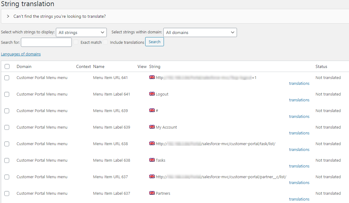Click the flag icon next to Tasks string
Image resolution: width=349 pixels, height=203 pixels.
pos(152,160)
